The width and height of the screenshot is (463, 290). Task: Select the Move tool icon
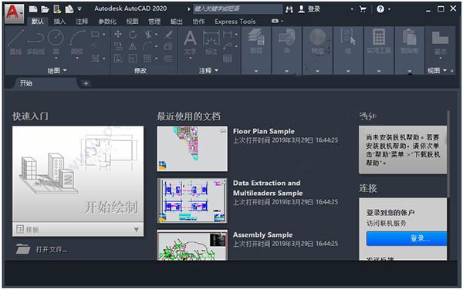(118, 34)
